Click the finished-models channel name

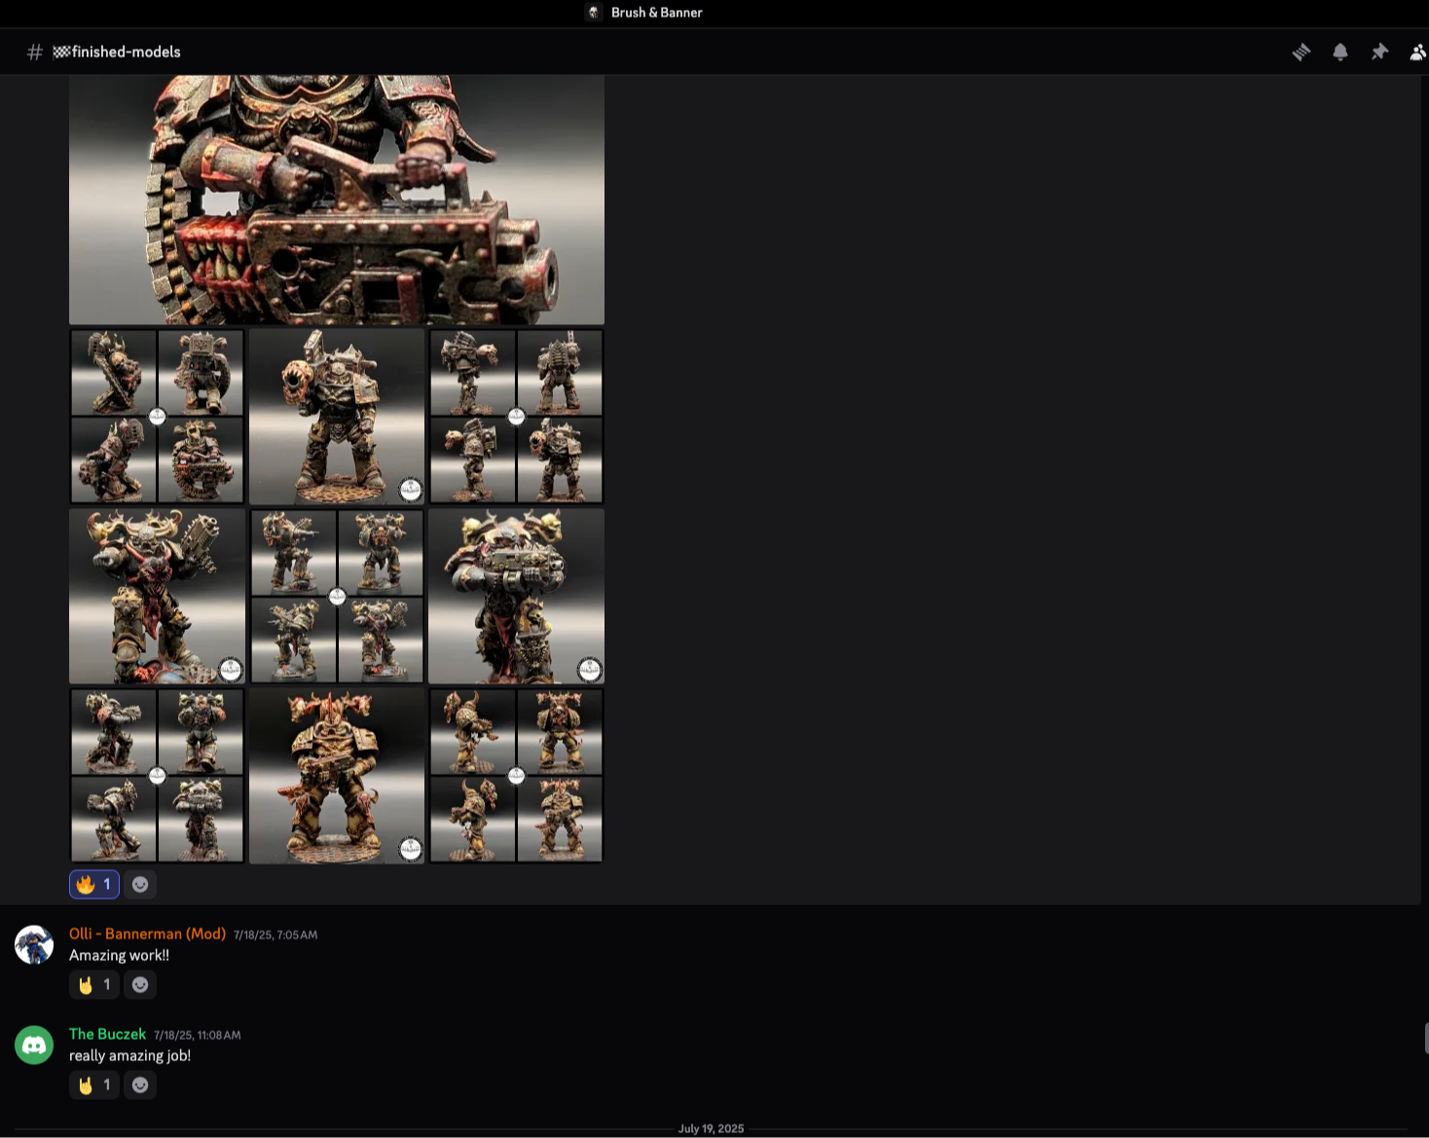pyautogui.click(x=126, y=52)
